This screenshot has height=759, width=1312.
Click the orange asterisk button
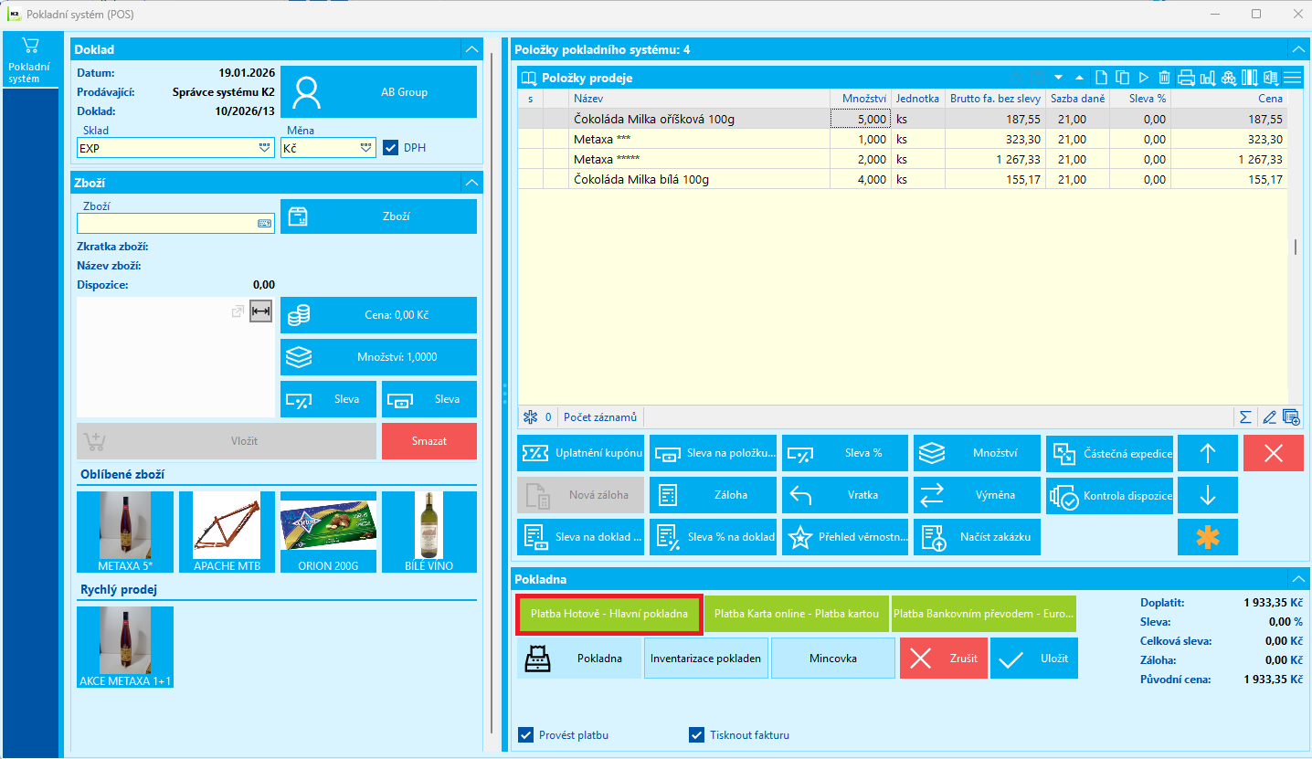pyautogui.click(x=1208, y=537)
